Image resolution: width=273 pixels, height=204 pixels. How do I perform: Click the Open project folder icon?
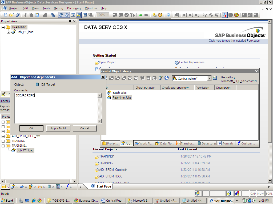click(11, 15)
